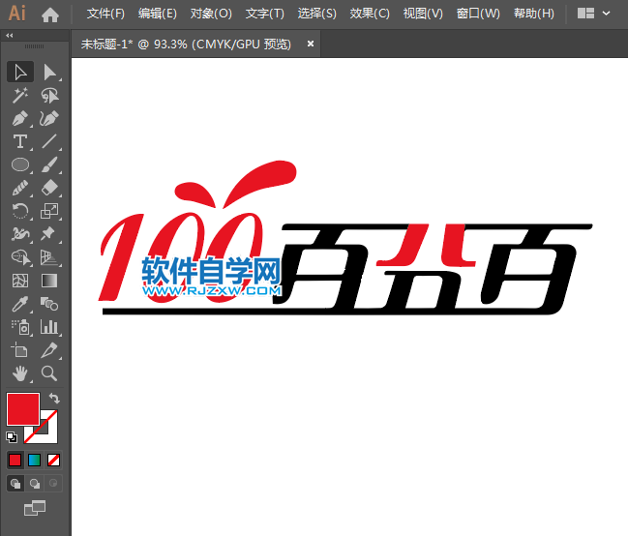This screenshot has width=628, height=536.
Task: Click the red Fill color swatch
Action: click(x=23, y=409)
